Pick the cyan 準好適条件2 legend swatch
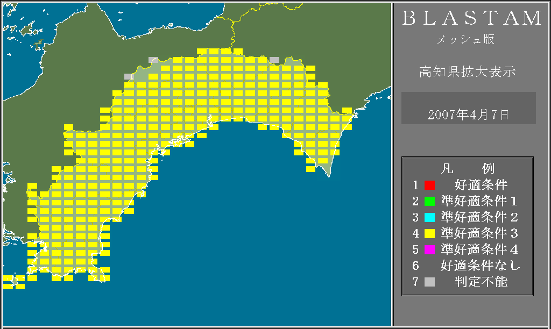Viewport: 551px width, 329px height. (x=429, y=218)
